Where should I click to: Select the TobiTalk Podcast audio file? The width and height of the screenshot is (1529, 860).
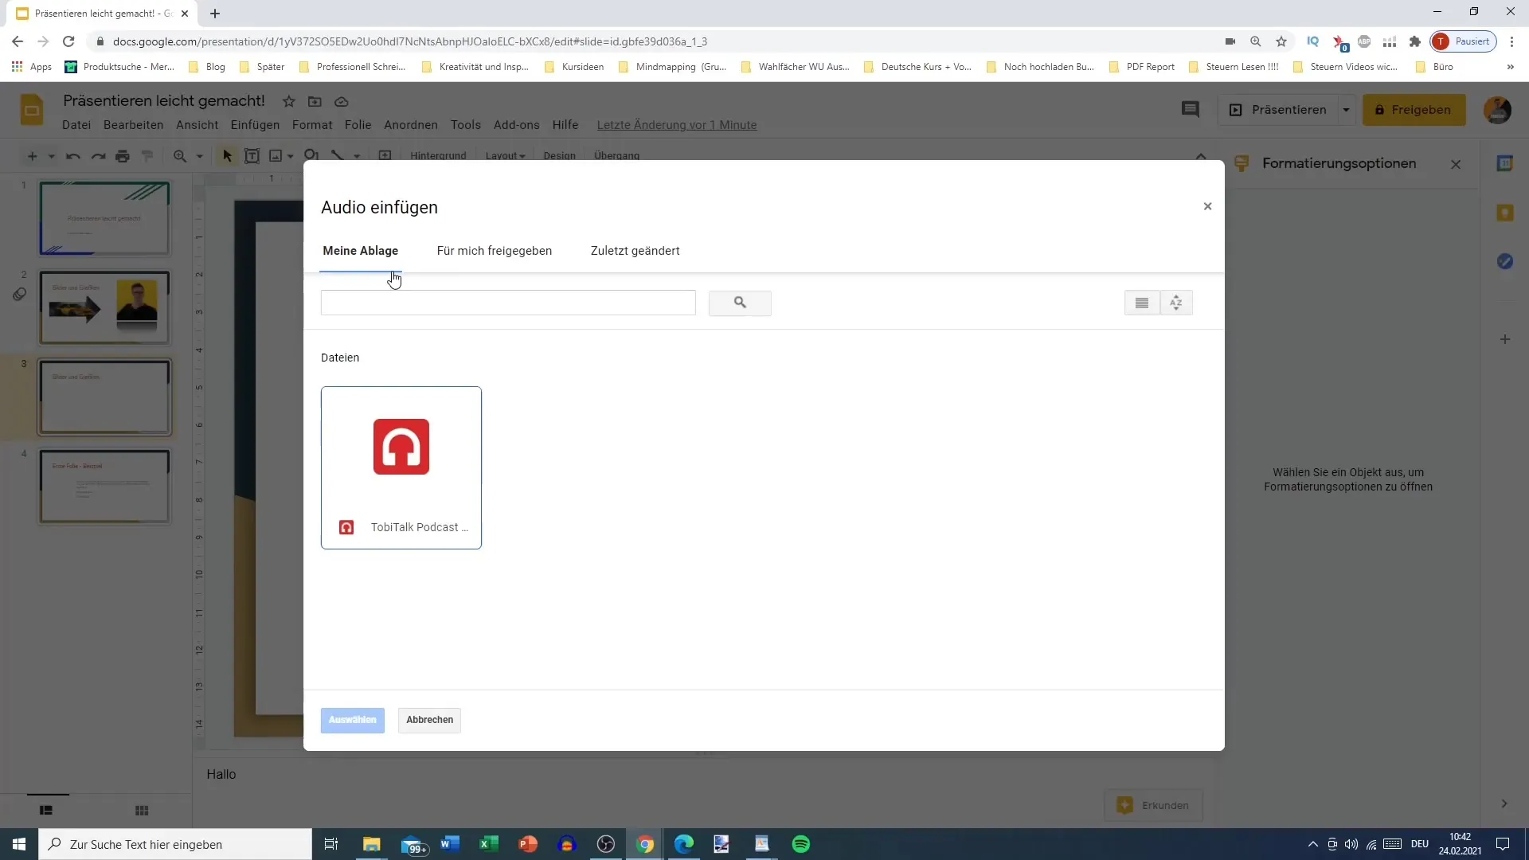401,467
